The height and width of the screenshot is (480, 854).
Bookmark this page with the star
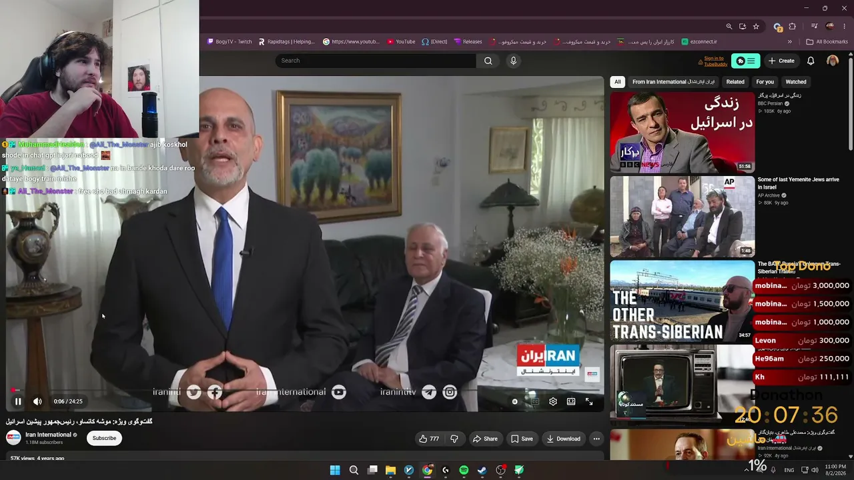(756, 27)
